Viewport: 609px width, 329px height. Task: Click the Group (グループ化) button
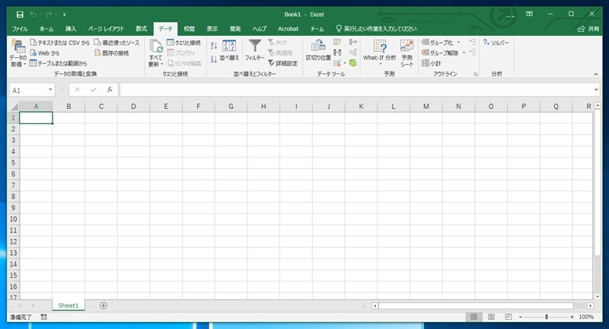[438, 43]
